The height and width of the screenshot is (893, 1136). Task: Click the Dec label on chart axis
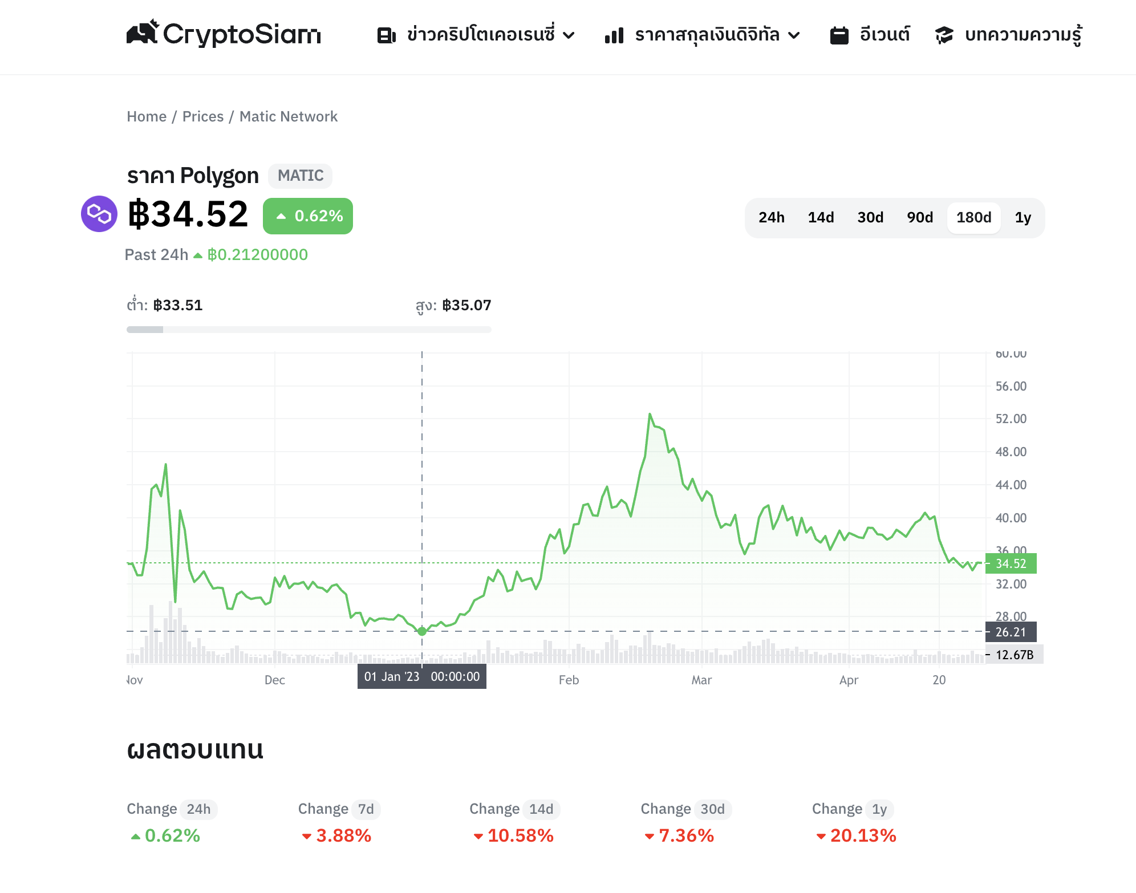tap(275, 680)
